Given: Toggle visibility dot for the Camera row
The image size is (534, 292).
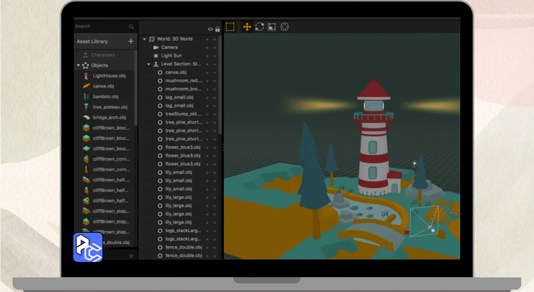Looking at the screenshot, I should point(207,48).
